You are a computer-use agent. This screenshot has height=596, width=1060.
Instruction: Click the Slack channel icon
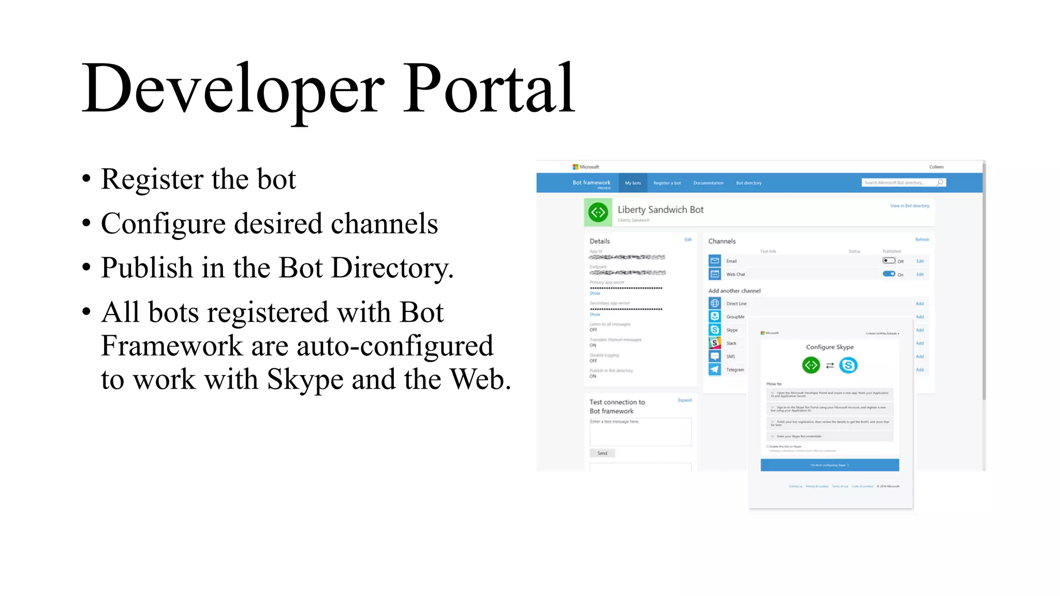pos(715,343)
